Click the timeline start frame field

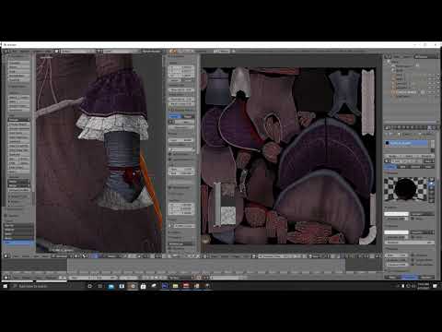[x=80, y=278]
